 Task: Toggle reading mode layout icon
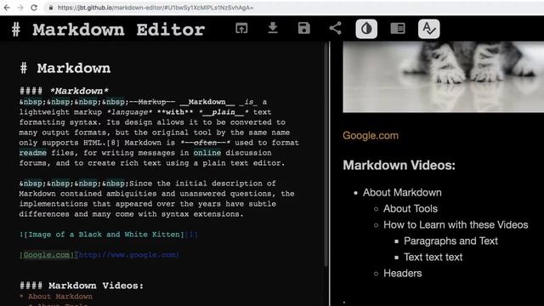pyautogui.click(x=398, y=28)
